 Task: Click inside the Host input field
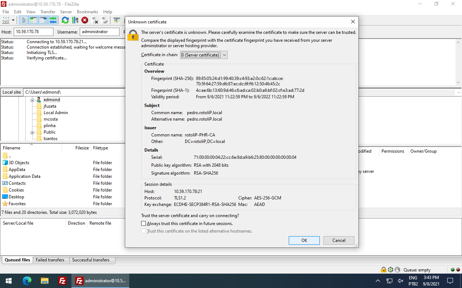[33, 32]
